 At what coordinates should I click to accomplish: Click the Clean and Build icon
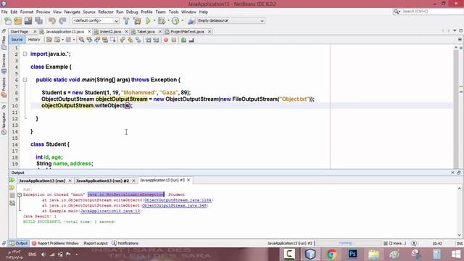click(x=137, y=21)
